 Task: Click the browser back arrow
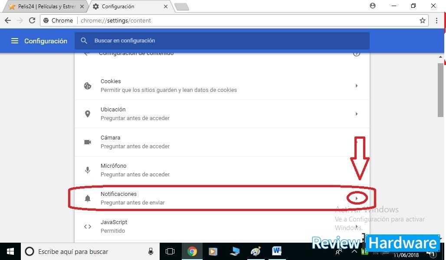(8, 20)
